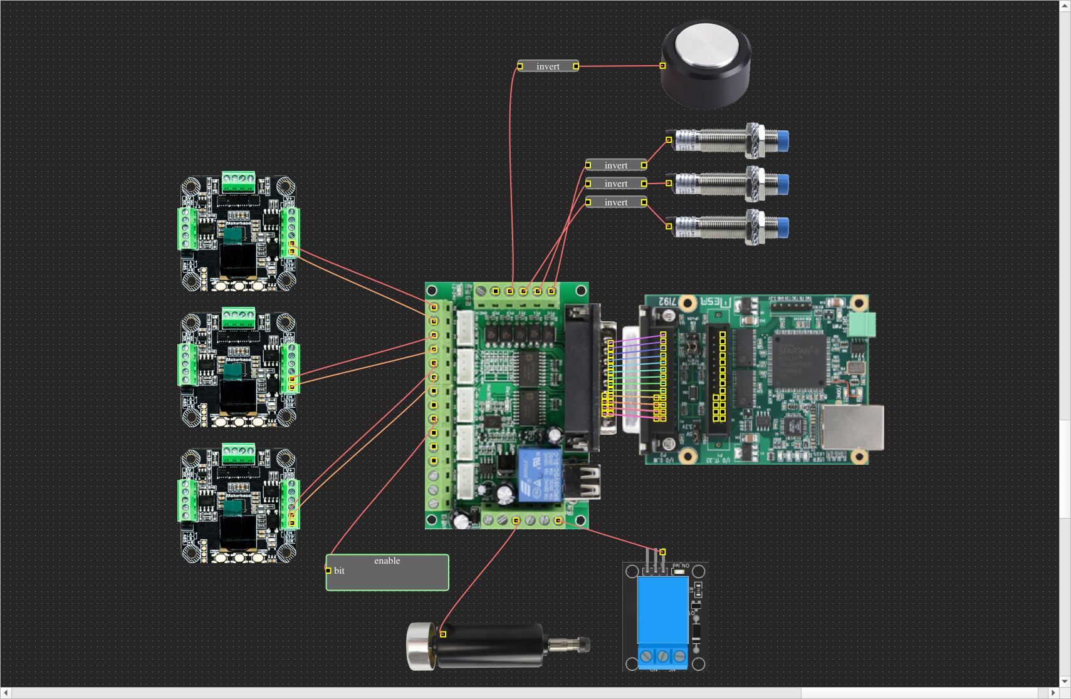Select invert node wired to middle proximity sensor

pyautogui.click(x=616, y=184)
